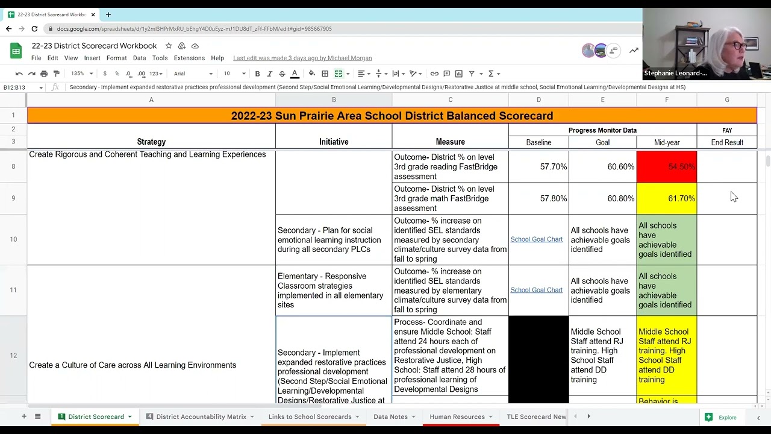
Task: Open School Goal Chart link in row 10
Action: pos(536,239)
